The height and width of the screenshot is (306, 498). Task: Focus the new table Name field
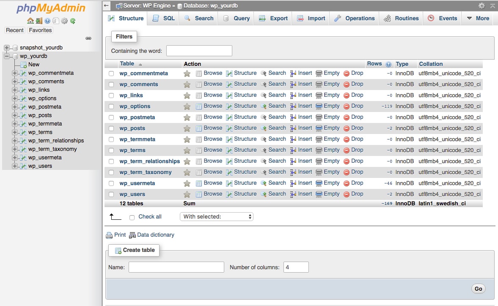tap(176, 267)
